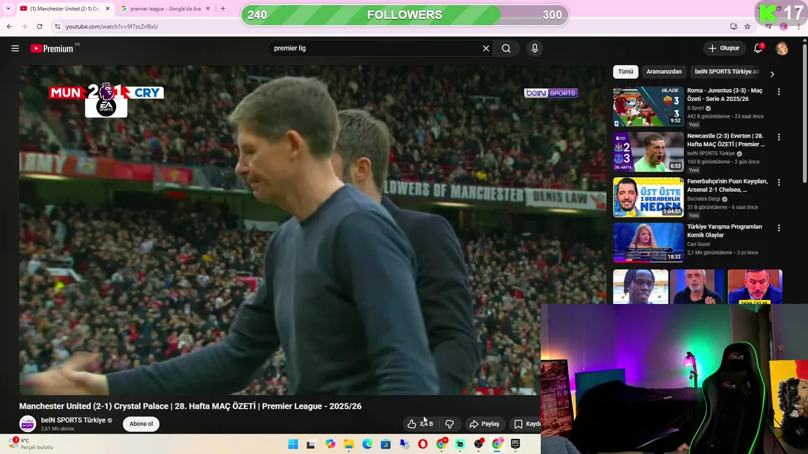Close the Manchester United YouTube tab
This screenshot has height=454, width=808.
pos(107,9)
